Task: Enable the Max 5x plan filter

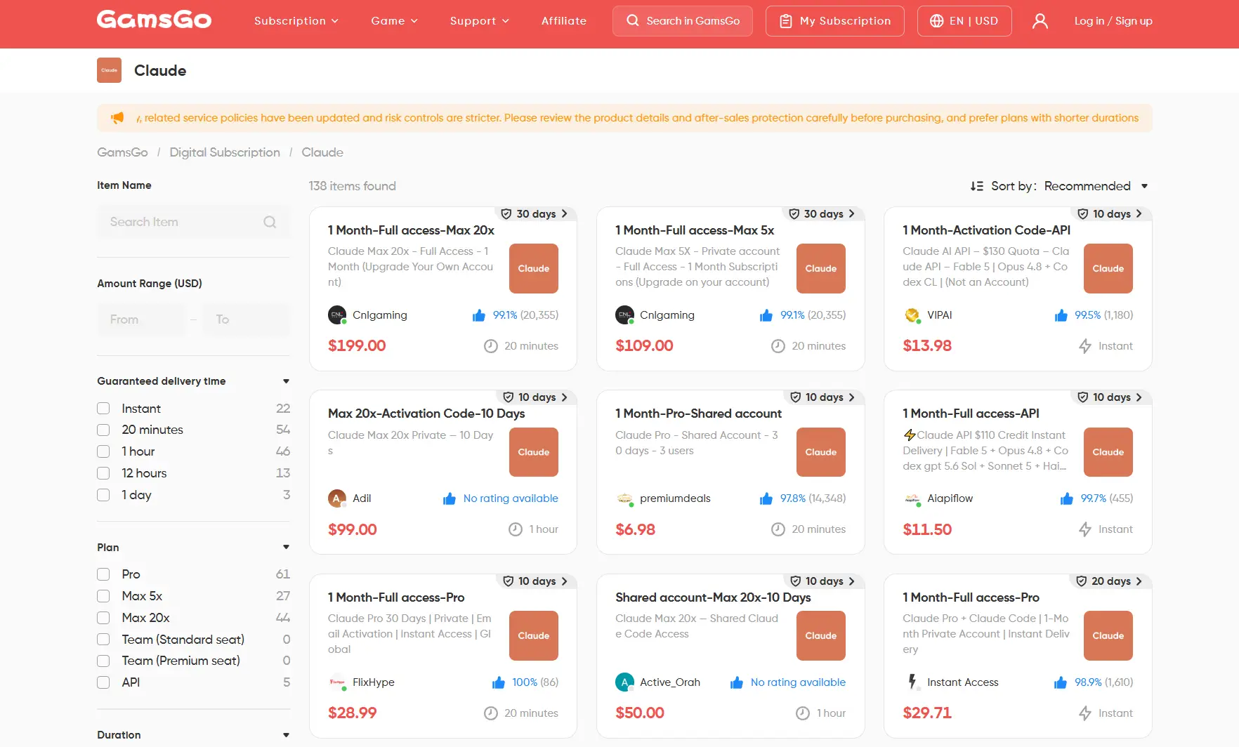Action: click(103, 596)
